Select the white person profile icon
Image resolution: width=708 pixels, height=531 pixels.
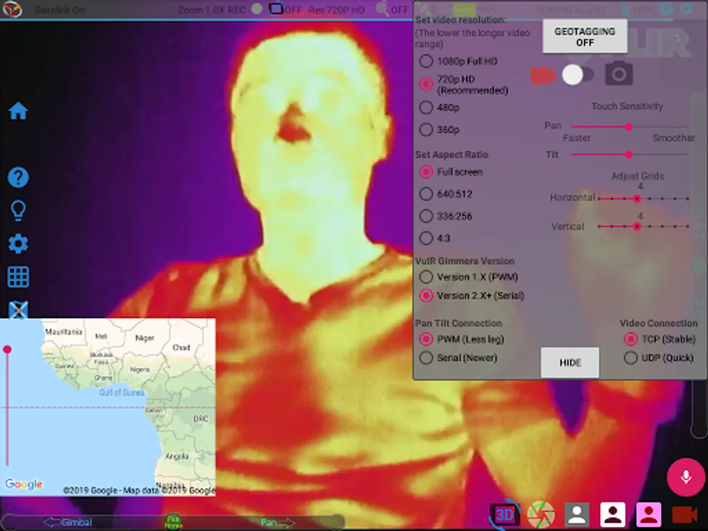[x=613, y=514]
